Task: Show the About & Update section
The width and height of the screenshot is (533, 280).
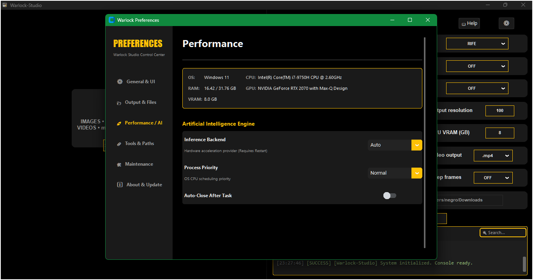Action: pos(139,185)
